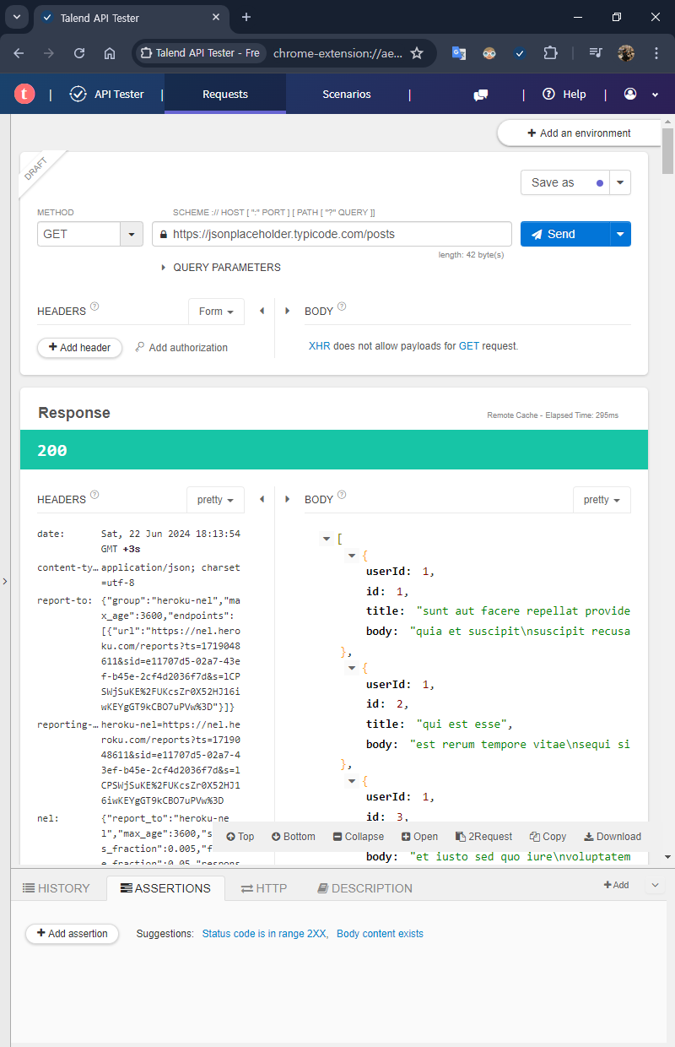Click the request URL input field
675x1047 pixels.
coord(332,234)
